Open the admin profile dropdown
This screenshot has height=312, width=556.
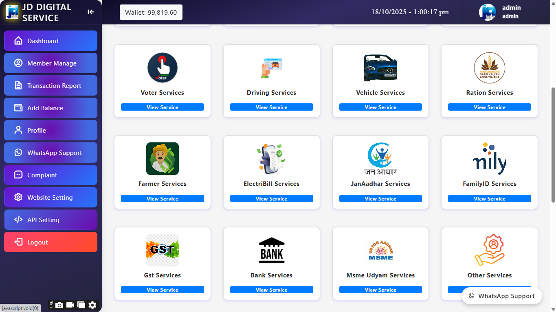tap(501, 12)
